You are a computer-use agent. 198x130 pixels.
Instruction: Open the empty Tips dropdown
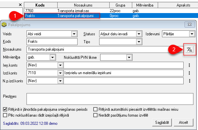139,42
